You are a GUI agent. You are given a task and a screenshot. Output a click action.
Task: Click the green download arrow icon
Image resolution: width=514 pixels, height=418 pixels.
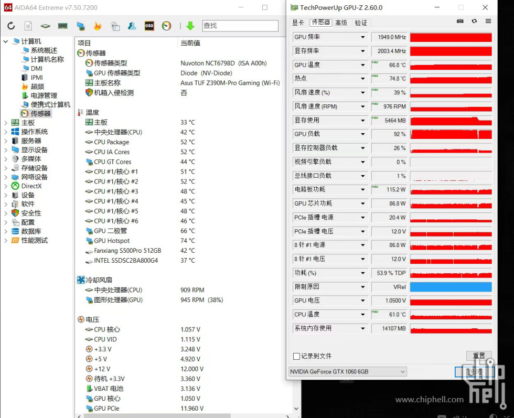[x=190, y=26]
